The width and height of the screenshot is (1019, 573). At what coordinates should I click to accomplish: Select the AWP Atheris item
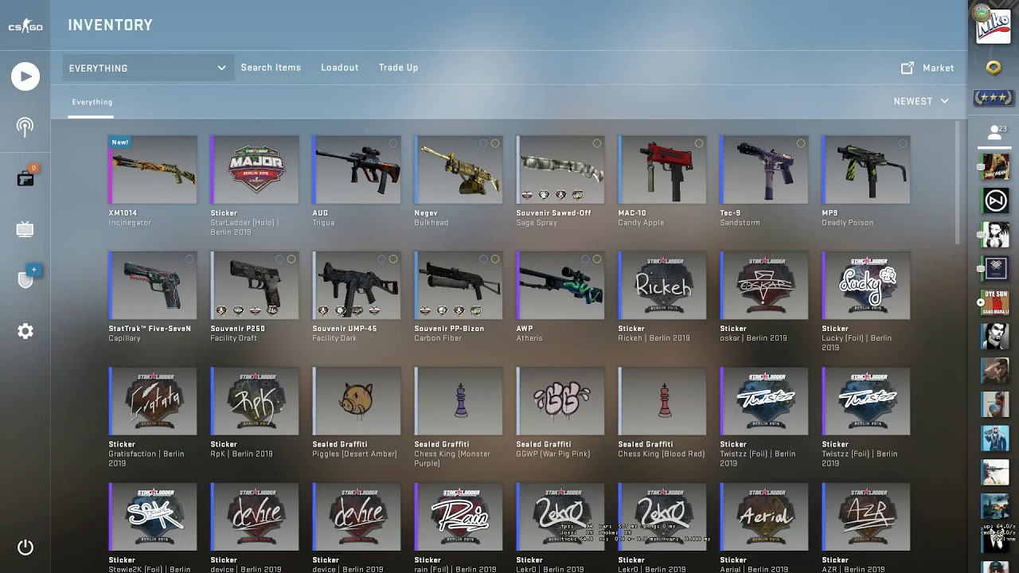560,285
